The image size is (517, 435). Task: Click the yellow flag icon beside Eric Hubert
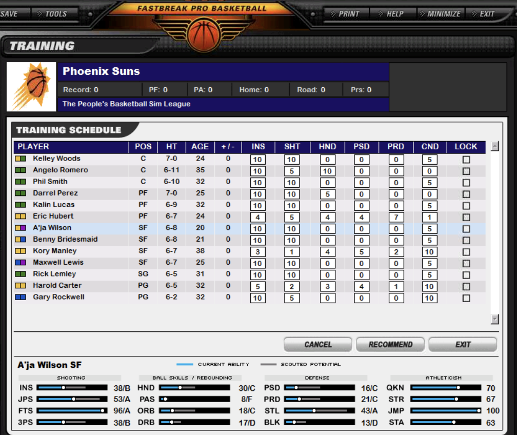[21, 216]
